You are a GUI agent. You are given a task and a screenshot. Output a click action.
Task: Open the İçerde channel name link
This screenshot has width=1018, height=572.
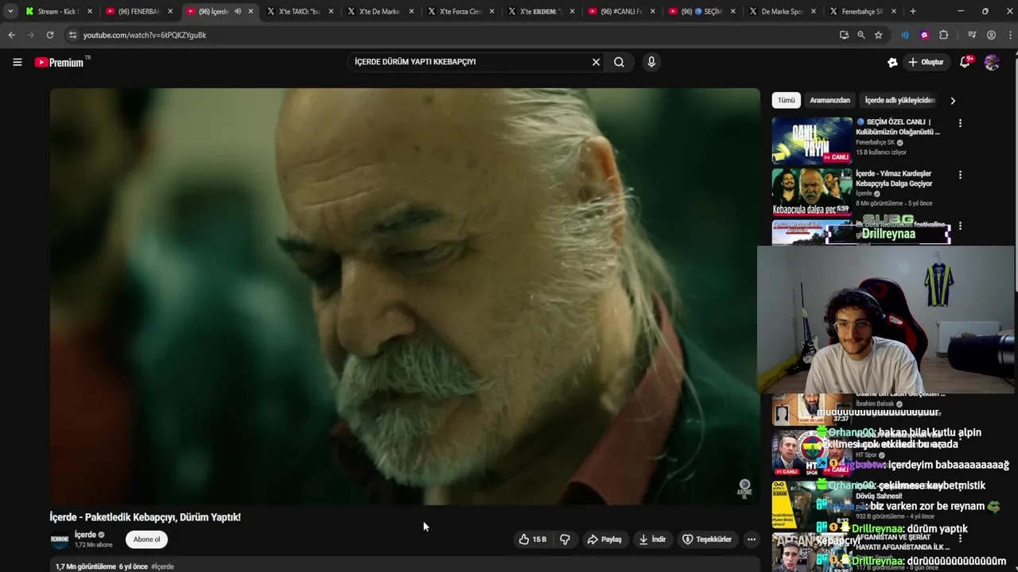[85, 535]
